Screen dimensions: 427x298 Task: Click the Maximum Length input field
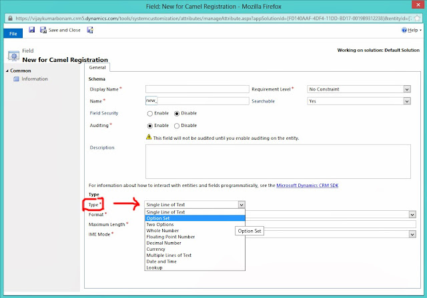331,224
